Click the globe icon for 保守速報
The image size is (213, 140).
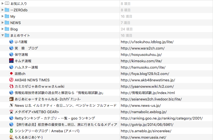coord(11,55)
